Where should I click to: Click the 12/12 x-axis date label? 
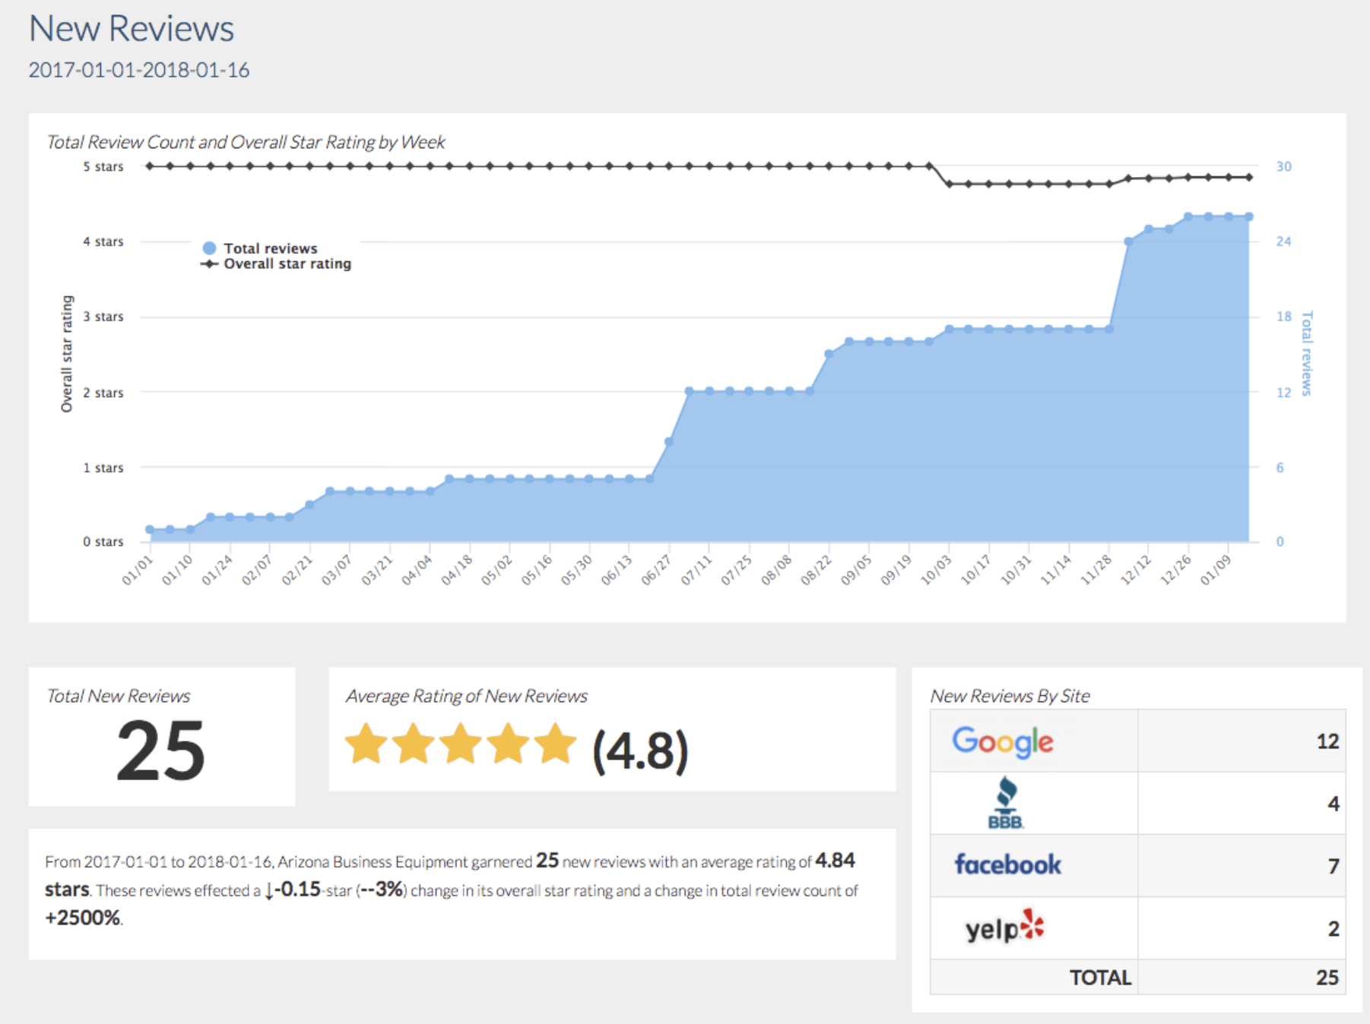click(1136, 571)
